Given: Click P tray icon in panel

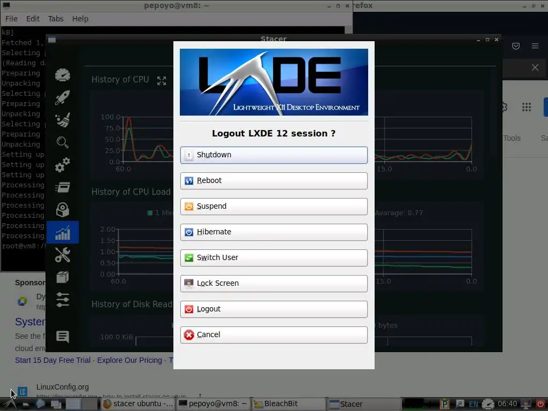Looking at the screenshot, I should click(444, 404).
